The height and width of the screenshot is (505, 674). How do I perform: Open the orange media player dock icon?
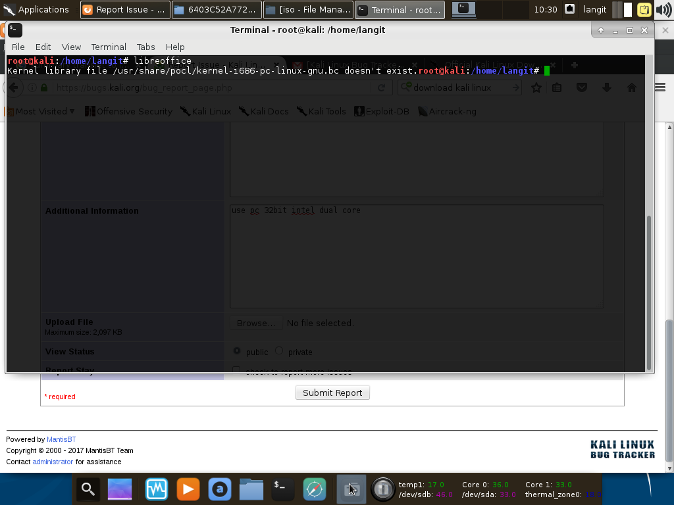coord(188,489)
